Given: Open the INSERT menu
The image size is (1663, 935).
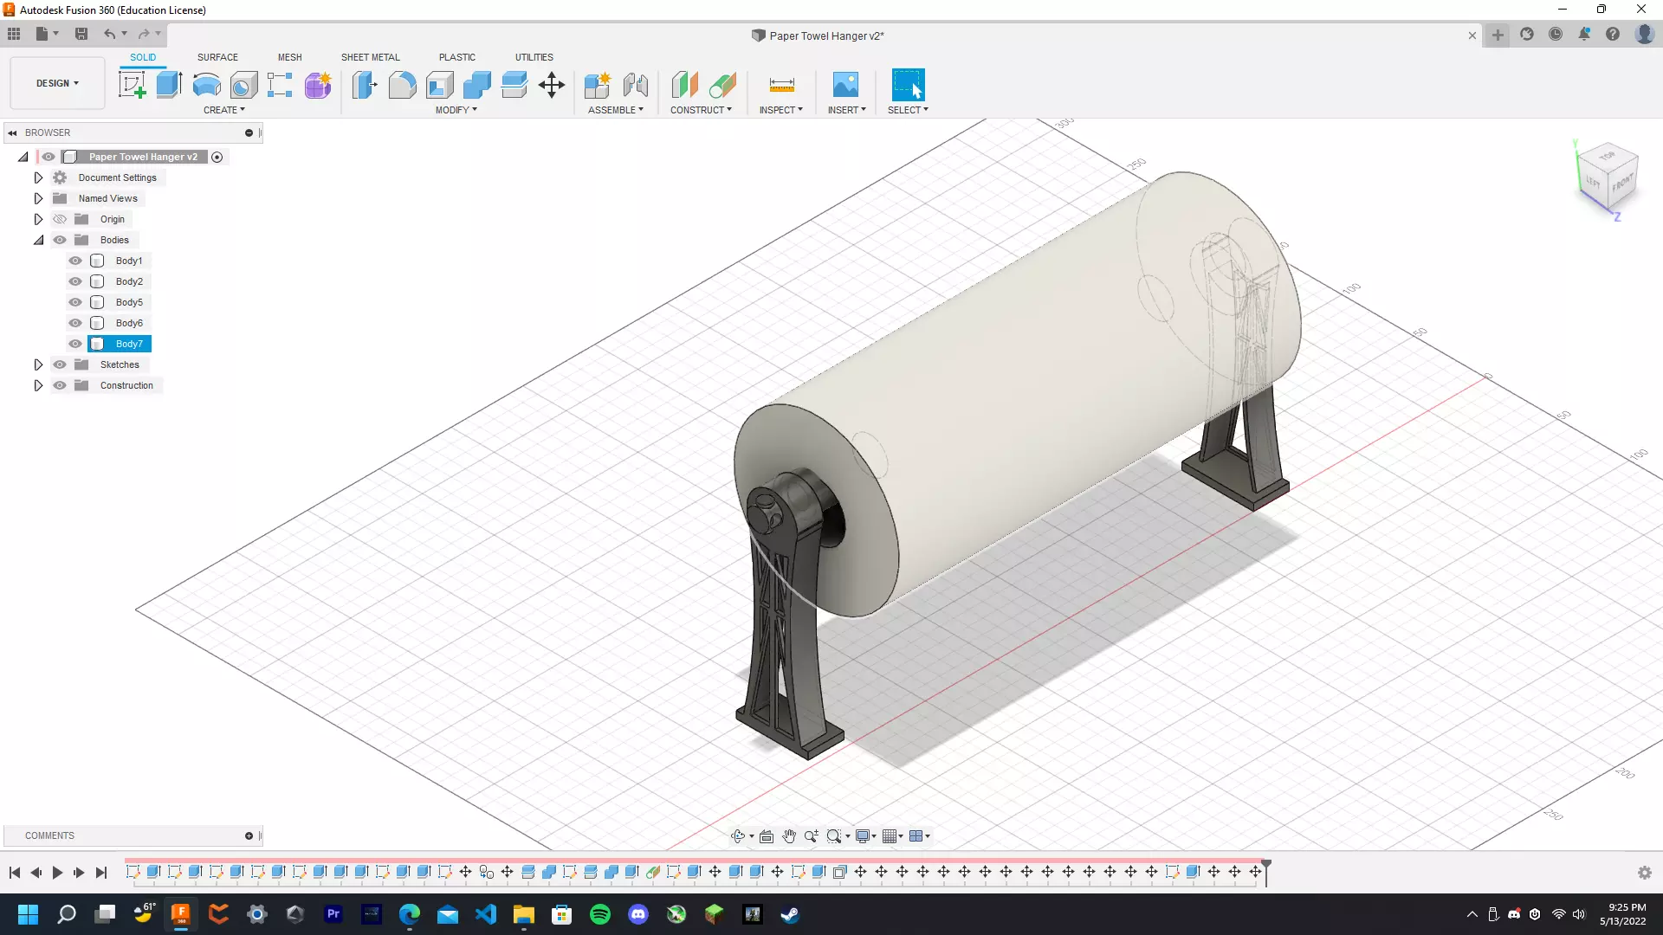Looking at the screenshot, I should click(846, 110).
